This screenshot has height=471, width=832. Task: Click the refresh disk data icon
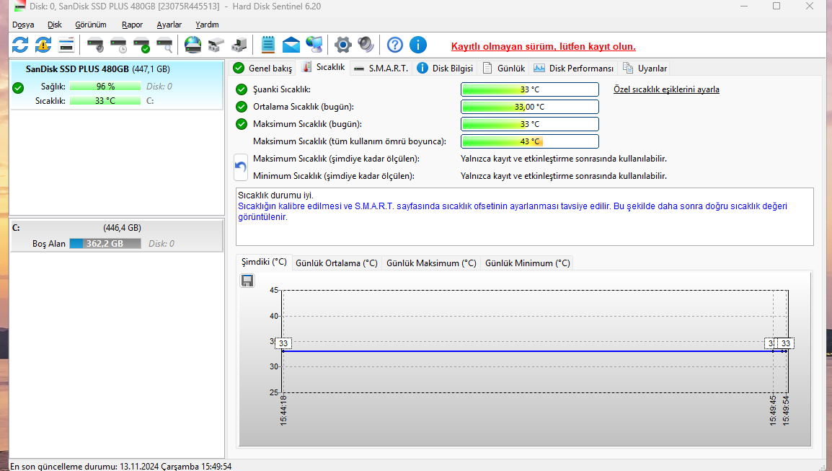click(20, 45)
